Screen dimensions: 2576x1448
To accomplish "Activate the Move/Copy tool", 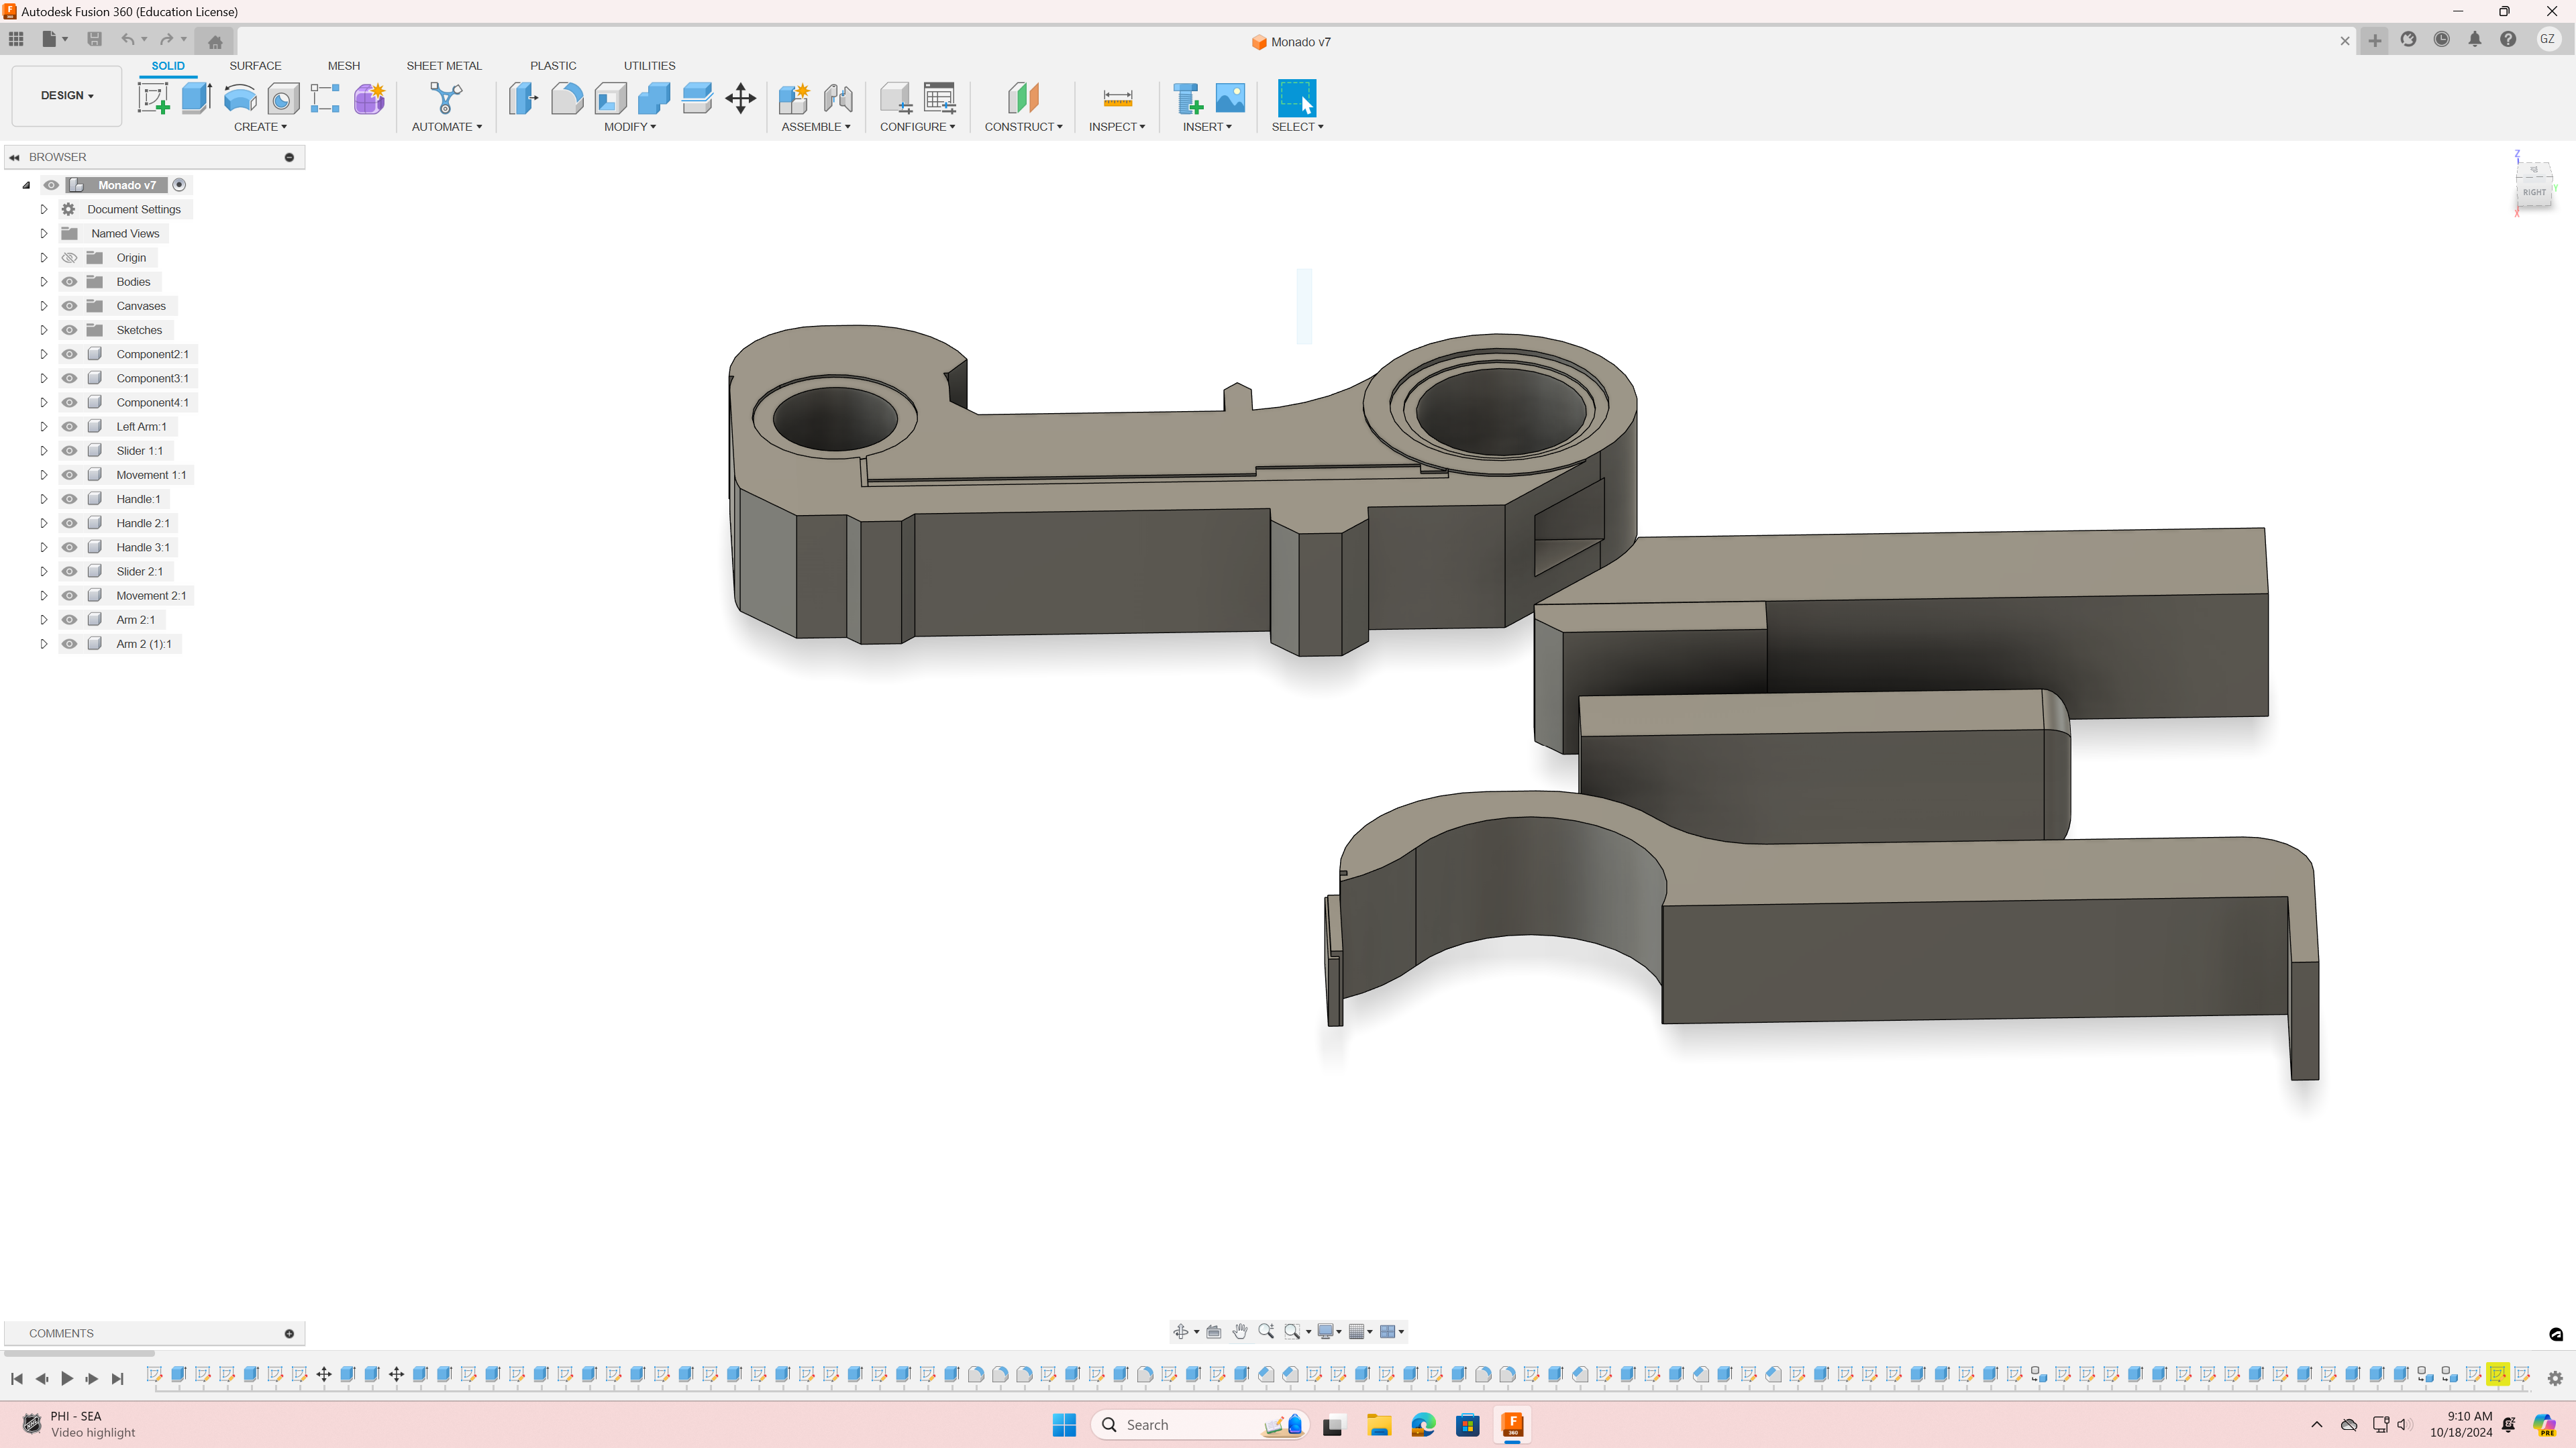I will click(x=740, y=98).
